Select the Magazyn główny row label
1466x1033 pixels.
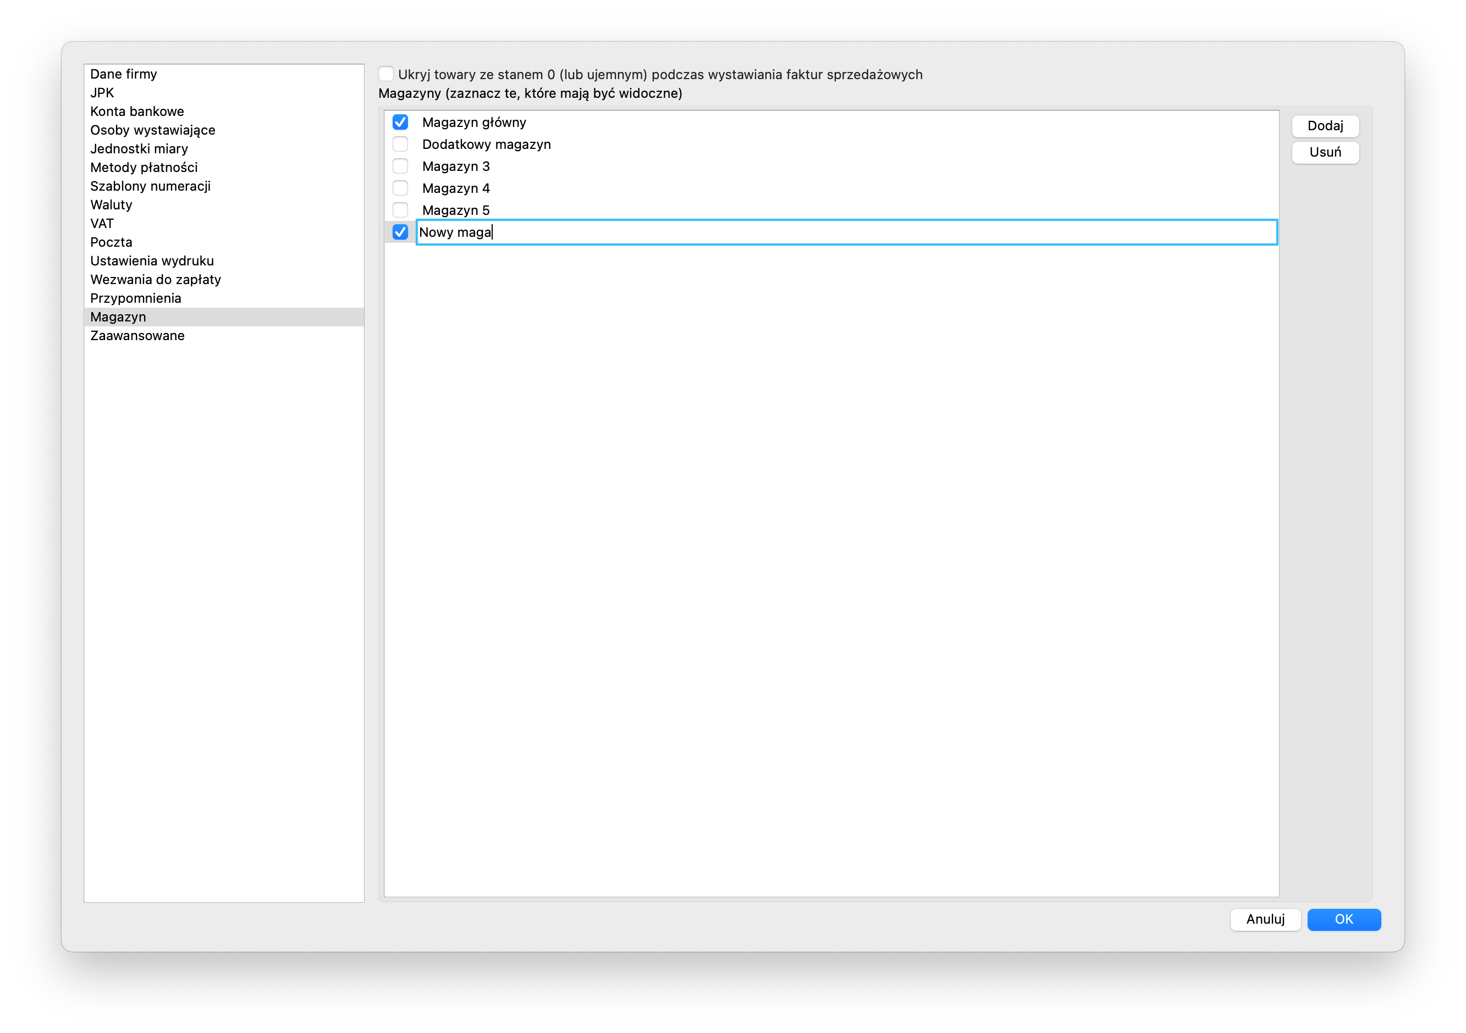coord(474,123)
